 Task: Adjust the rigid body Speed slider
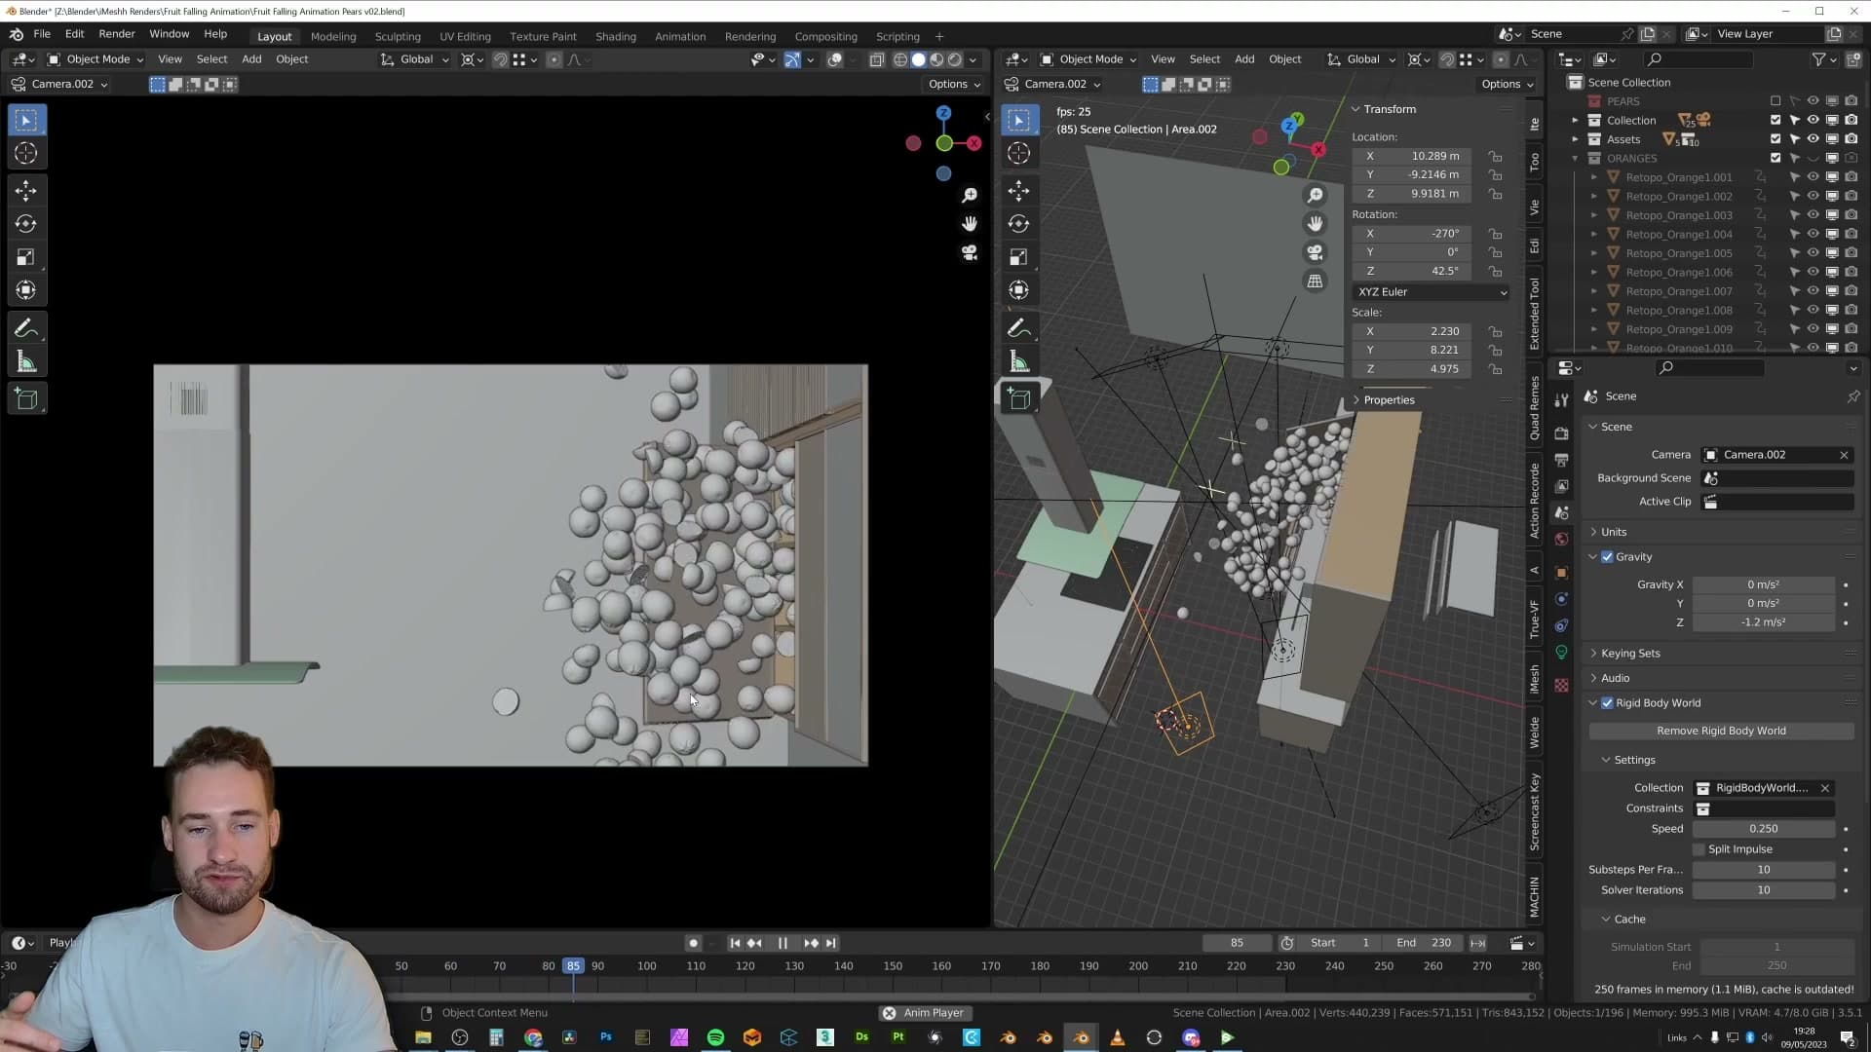(1764, 829)
